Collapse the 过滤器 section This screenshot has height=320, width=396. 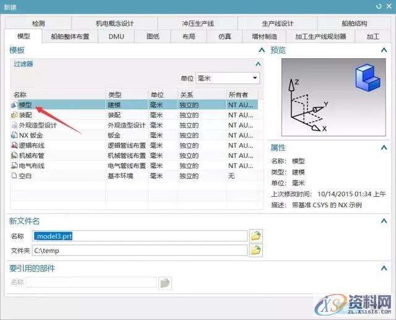(258, 64)
